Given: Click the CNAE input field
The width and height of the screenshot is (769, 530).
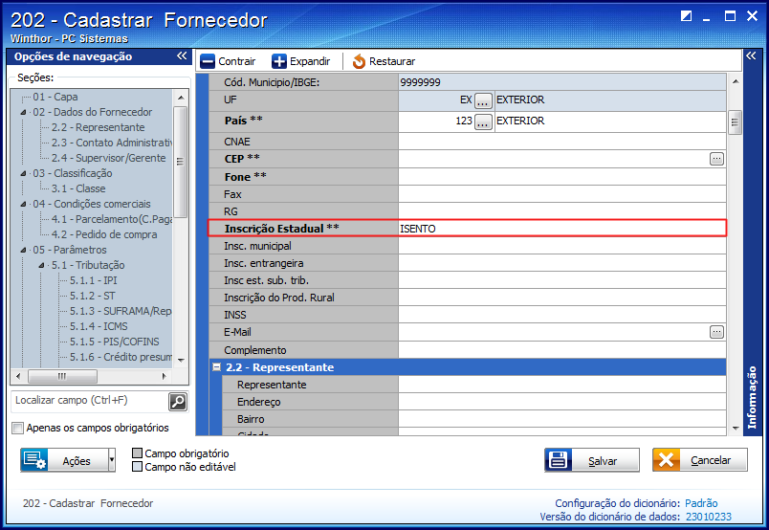Looking at the screenshot, I should click(x=562, y=142).
